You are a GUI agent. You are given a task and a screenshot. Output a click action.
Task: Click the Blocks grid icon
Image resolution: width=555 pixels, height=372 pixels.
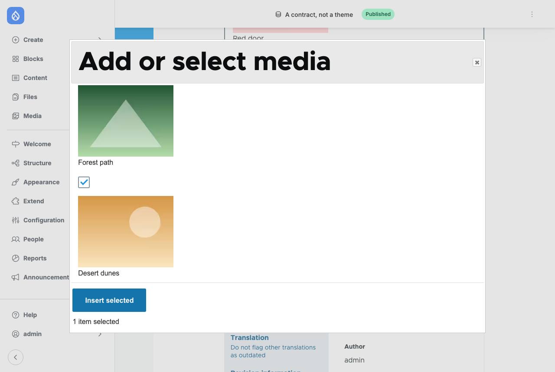(x=16, y=59)
